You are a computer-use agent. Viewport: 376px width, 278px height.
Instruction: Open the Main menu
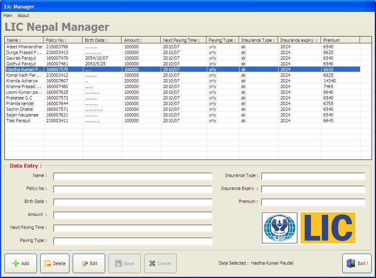[8, 15]
